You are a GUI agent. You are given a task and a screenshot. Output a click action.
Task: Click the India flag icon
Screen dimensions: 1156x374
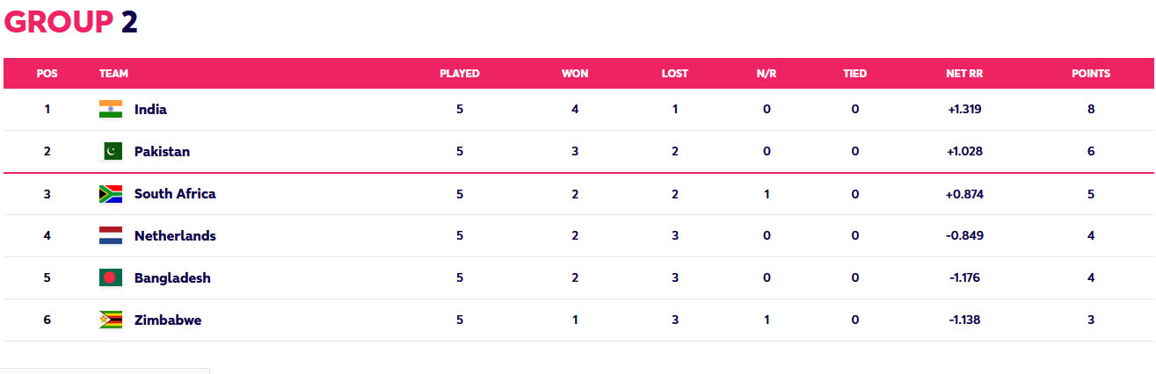(x=111, y=109)
